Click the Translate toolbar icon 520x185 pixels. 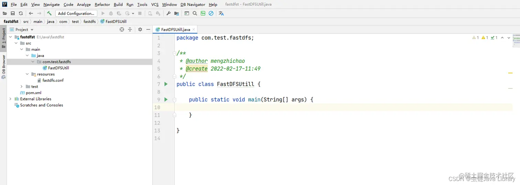(221, 13)
